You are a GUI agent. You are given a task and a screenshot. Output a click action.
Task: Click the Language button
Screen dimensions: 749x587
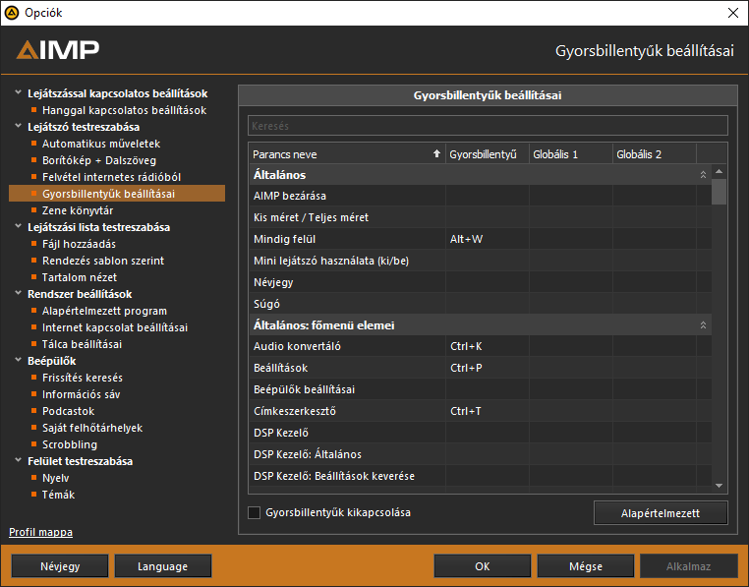click(163, 566)
